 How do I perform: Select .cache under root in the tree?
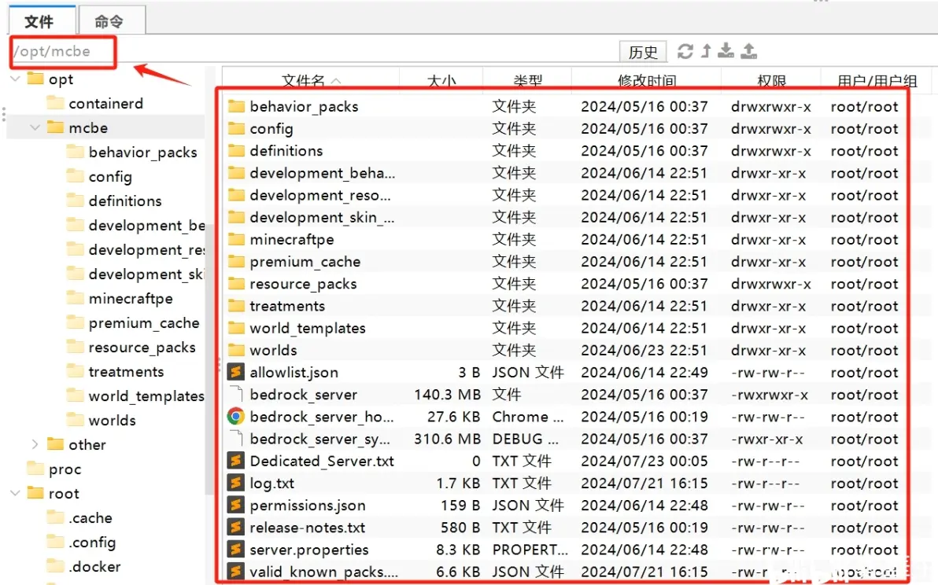90,517
